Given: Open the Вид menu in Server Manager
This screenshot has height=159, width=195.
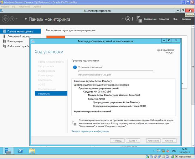Looking at the screenshot, I should pos(175,19).
